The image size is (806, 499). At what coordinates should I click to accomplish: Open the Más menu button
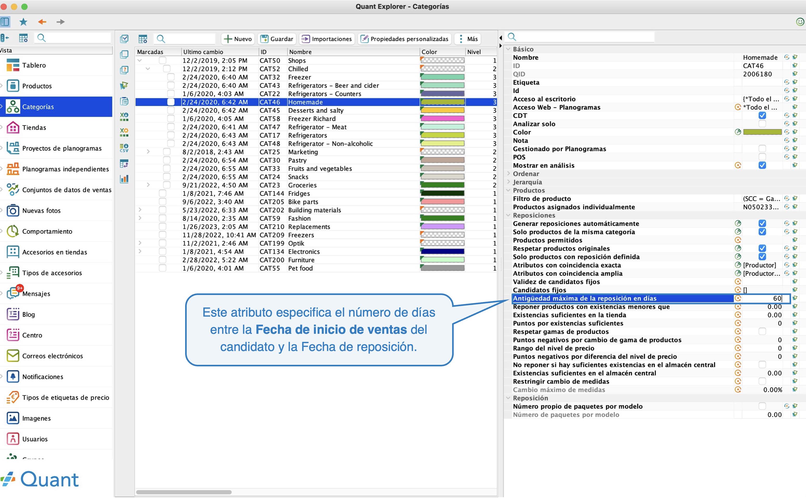[468, 39]
